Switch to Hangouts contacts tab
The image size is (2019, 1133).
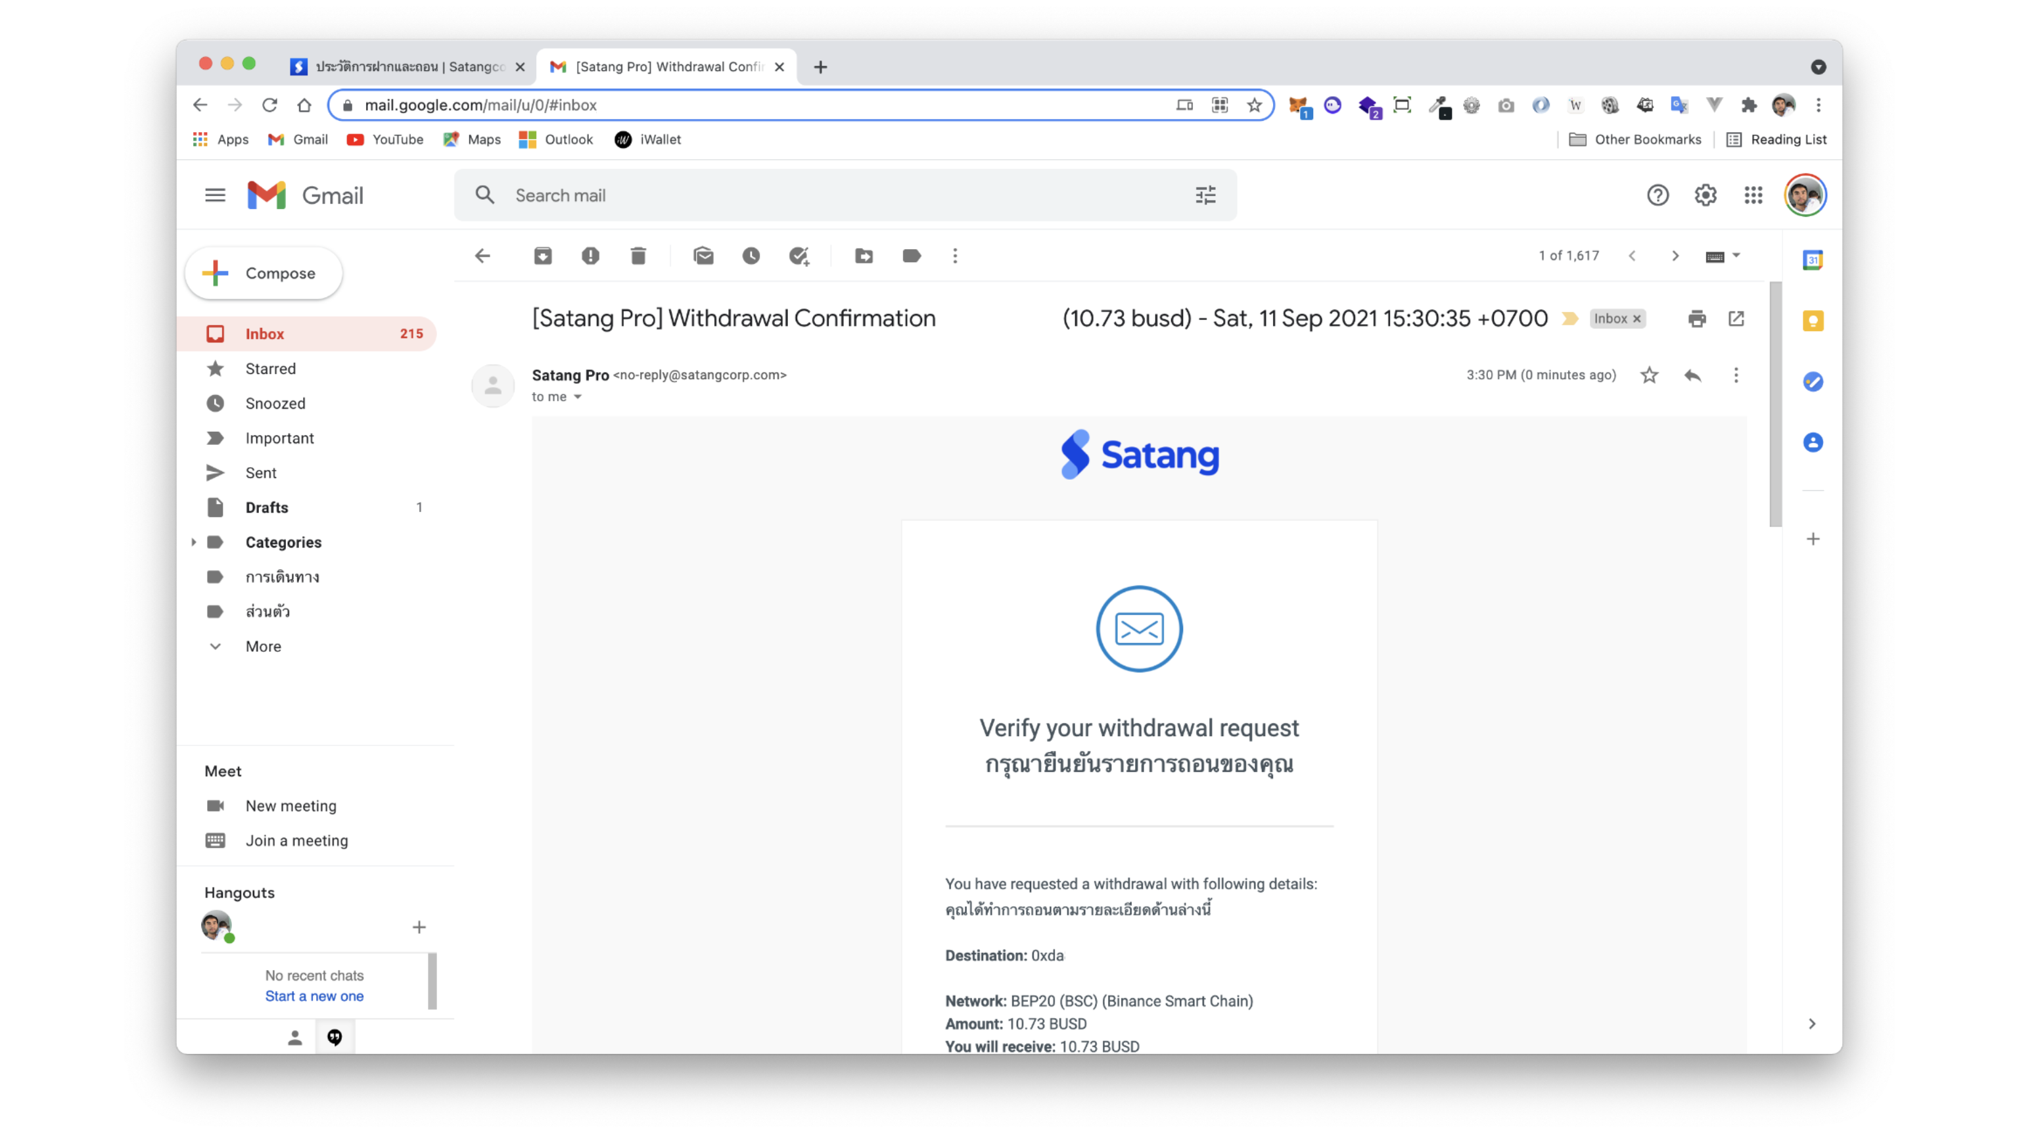[294, 1038]
